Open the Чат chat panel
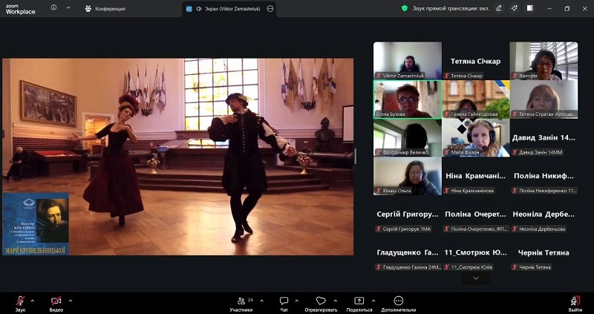594x314 pixels. click(x=284, y=301)
